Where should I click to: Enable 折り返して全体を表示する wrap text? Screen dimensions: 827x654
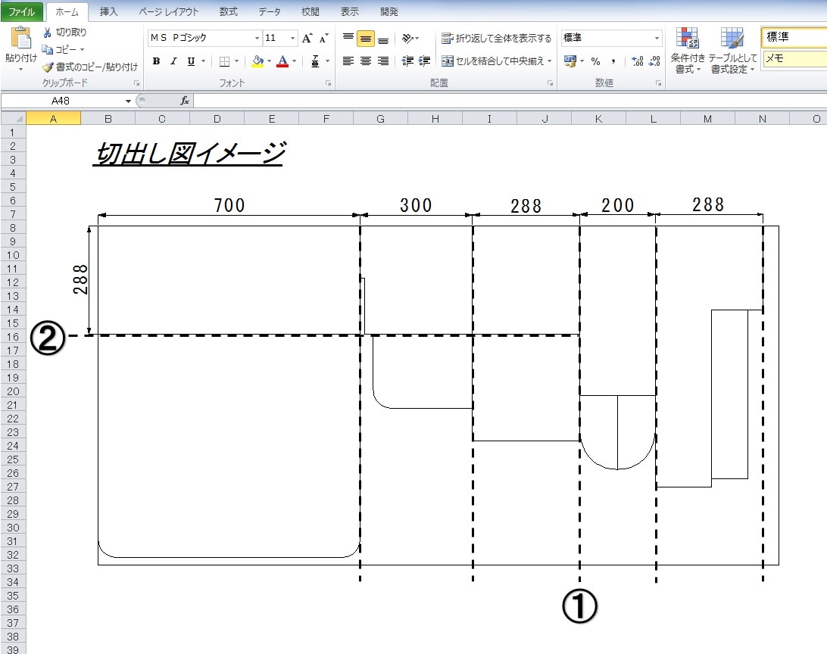496,38
